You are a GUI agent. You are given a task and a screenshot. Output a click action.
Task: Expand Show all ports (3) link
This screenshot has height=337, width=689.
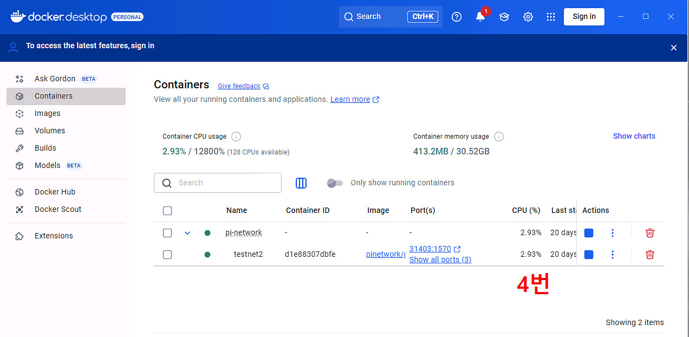click(x=440, y=260)
